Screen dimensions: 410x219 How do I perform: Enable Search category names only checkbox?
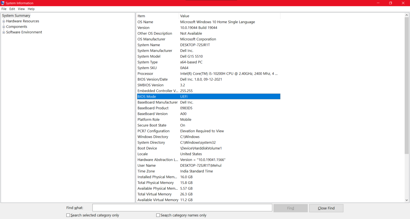(x=158, y=215)
